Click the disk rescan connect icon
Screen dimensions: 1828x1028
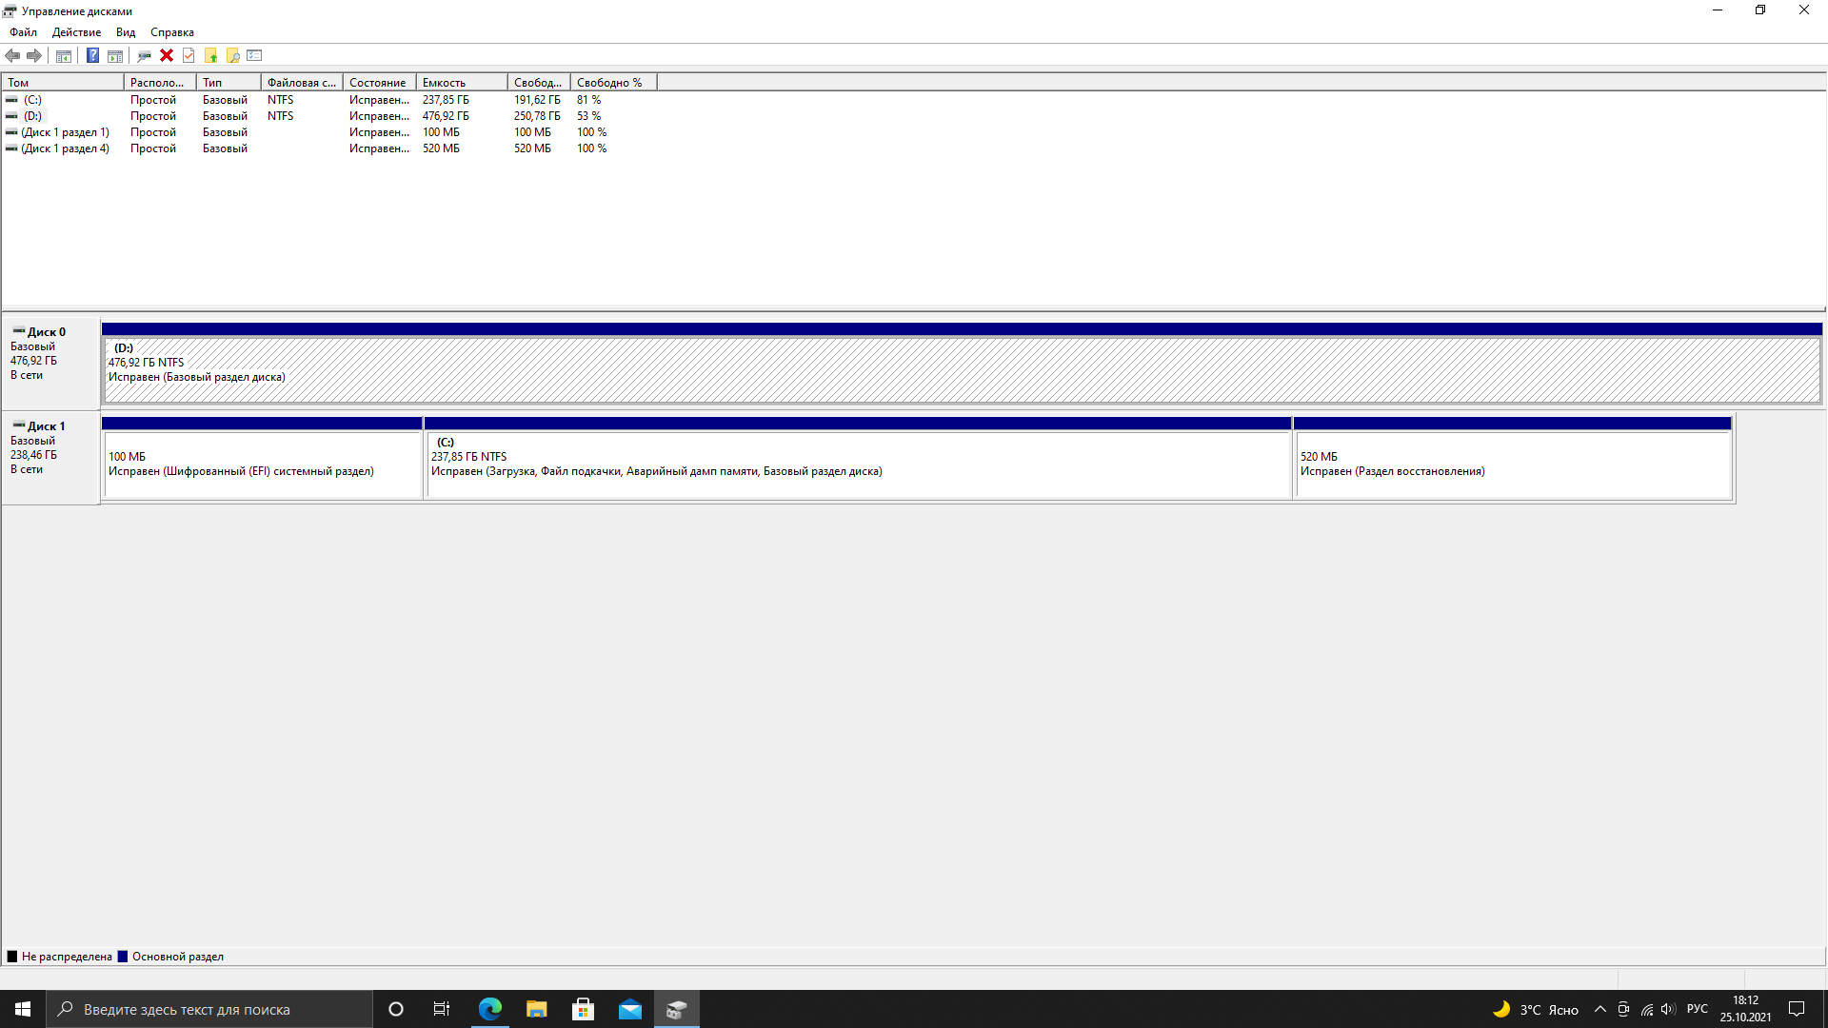pos(144,55)
